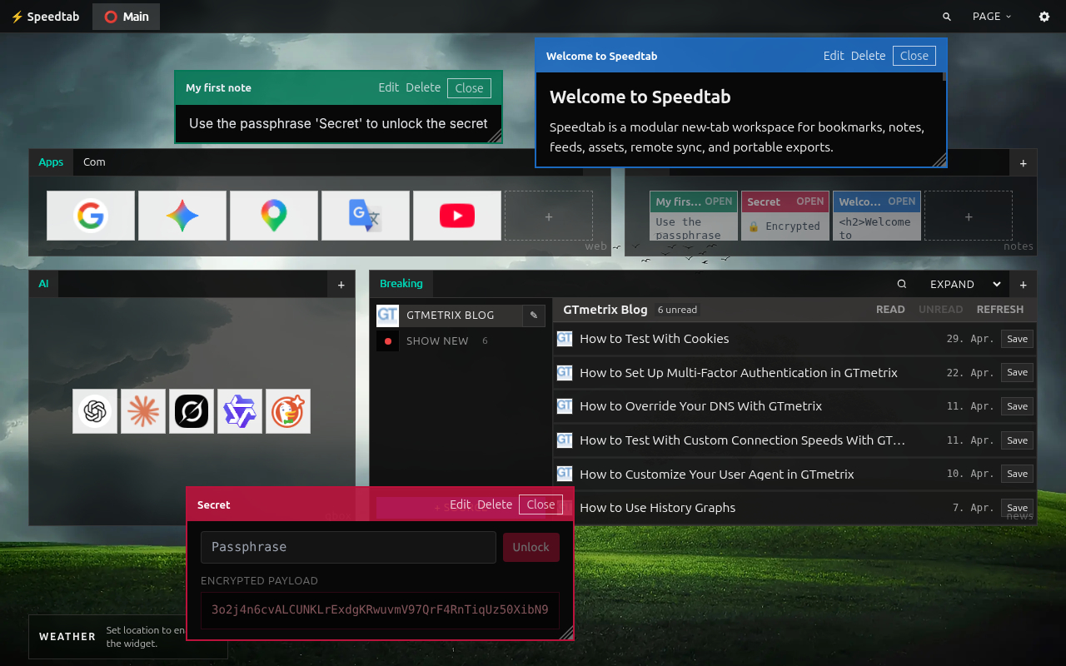Click Edit on Welcome to Speedtab note
This screenshot has height=666, width=1066.
pos(834,56)
